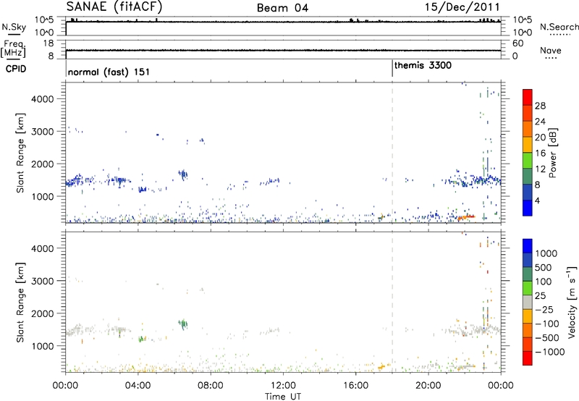Image resolution: width=579 pixels, height=401 pixels.
Task: Click the 16 tick on Power colorbar
Action: [x=540, y=153]
